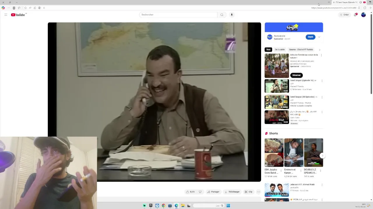Open DOUBLE LZ SPEAKS short

[x=314, y=153]
